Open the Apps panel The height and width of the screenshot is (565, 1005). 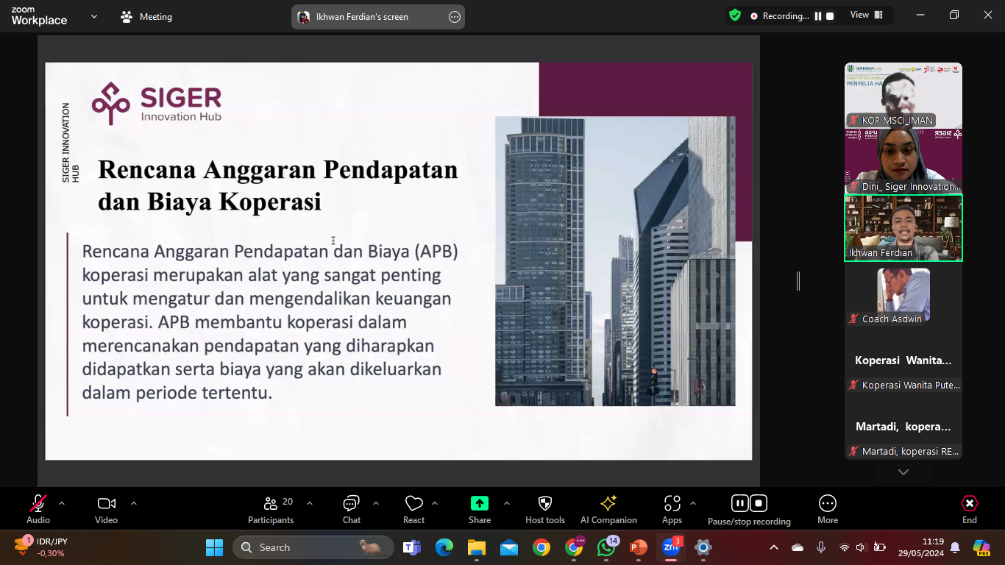click(672, 509)
